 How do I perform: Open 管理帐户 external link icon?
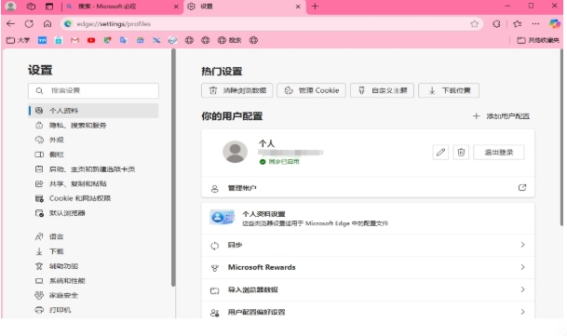click(522, 187)
